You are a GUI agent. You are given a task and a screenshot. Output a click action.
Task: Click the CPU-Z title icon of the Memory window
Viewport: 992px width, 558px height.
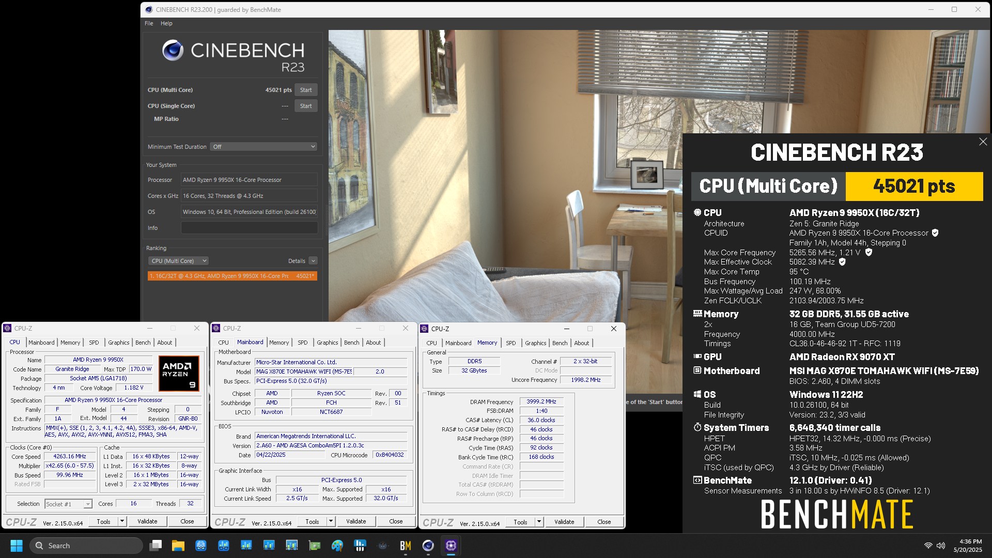[424, 329]
